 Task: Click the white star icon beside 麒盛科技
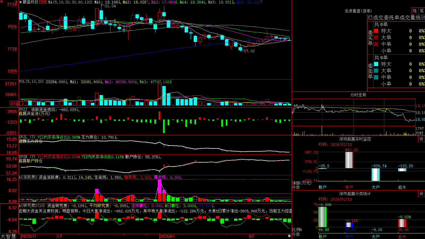pyautogui.click(x=20, y=2)
